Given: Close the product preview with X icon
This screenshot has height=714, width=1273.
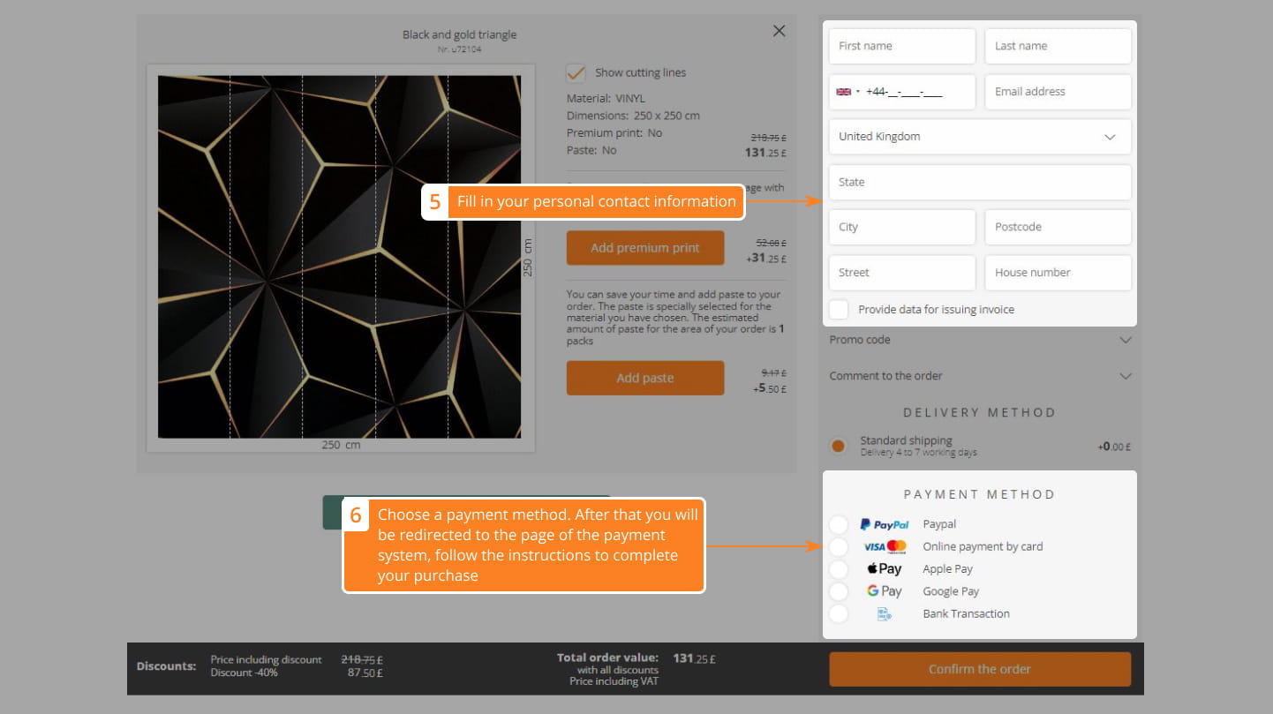Looking at the screenshot, I should click(779, 31).
